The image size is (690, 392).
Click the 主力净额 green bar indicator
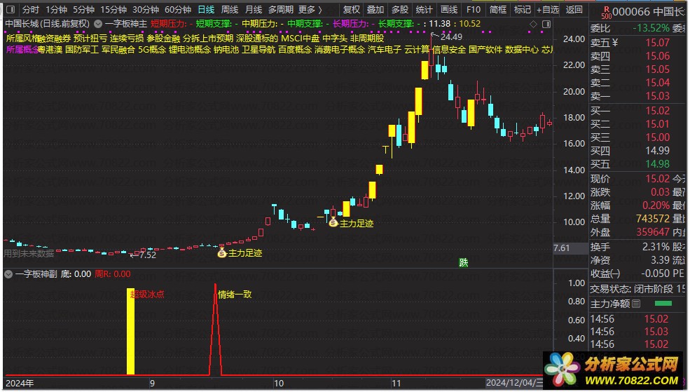tap(663, 304)
